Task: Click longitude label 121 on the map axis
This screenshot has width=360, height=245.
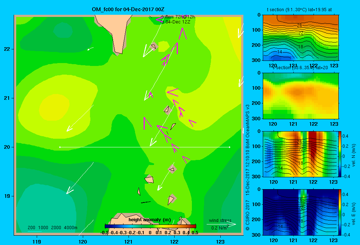Action: point(129,241)
